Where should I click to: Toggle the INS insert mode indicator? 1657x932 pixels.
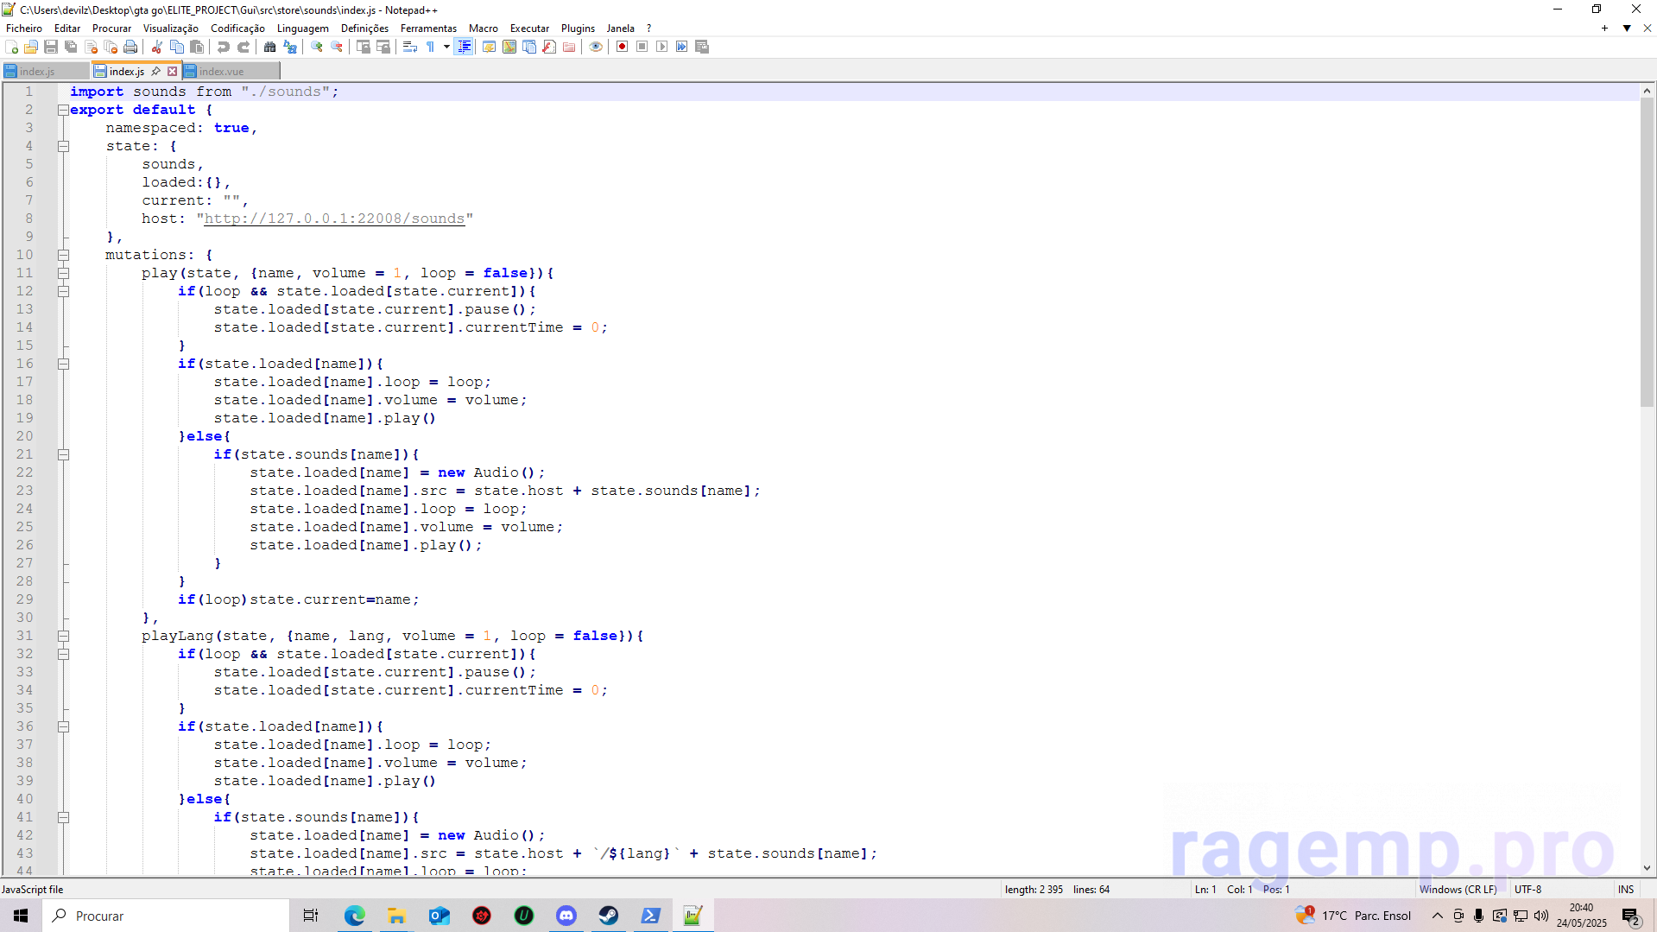coord(1626,889)
